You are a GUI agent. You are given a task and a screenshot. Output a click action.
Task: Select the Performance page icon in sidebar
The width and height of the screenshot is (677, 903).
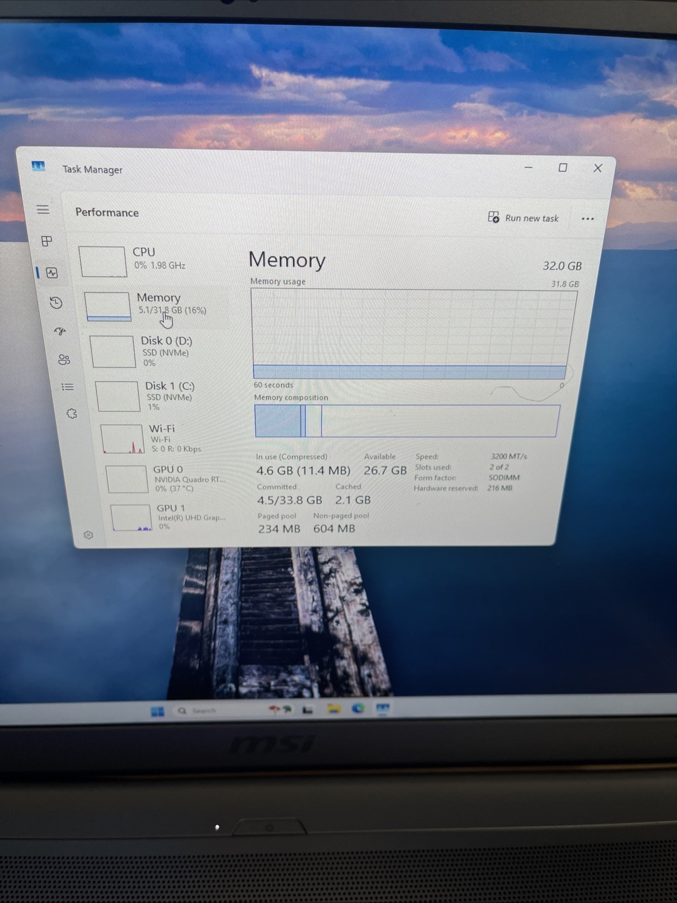point(52,273)
